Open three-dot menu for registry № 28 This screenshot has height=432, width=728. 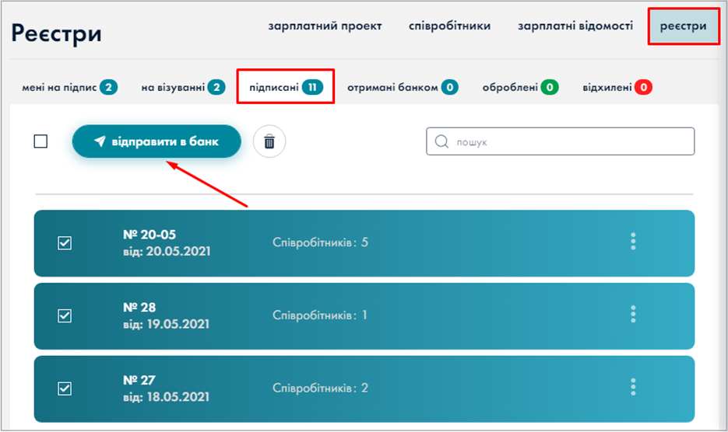pyautogui.click(x=633, y=314)
